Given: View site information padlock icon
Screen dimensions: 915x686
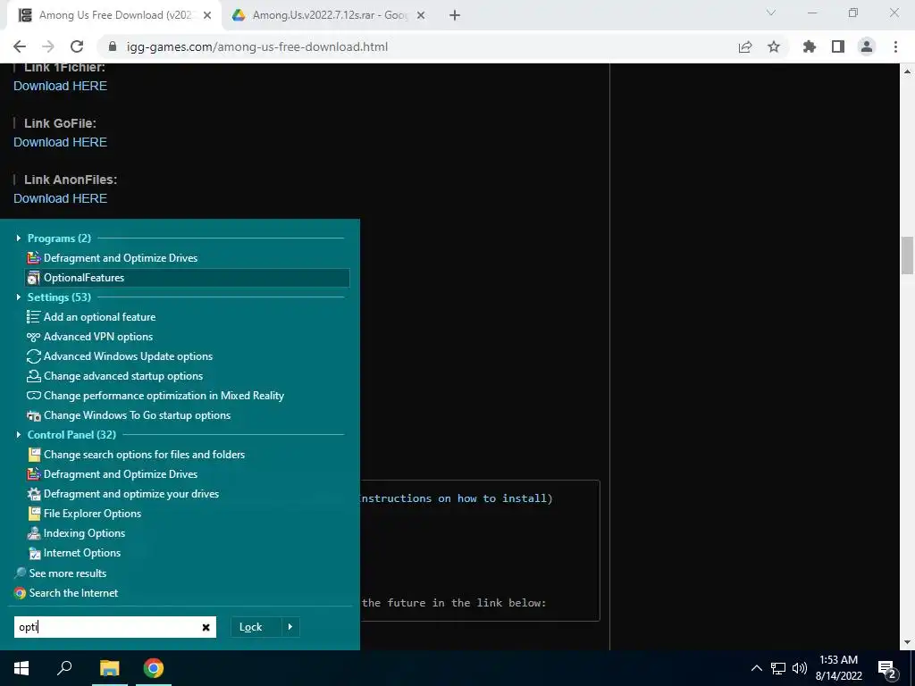Looking at the screenshot, I should [x=113, y=46].
